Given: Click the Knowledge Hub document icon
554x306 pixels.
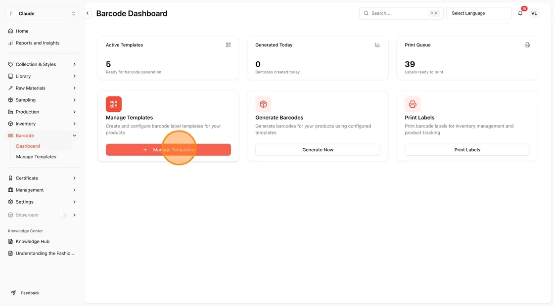Looking at the screenshot, I should pyautogui.click(x=10, y=241).
